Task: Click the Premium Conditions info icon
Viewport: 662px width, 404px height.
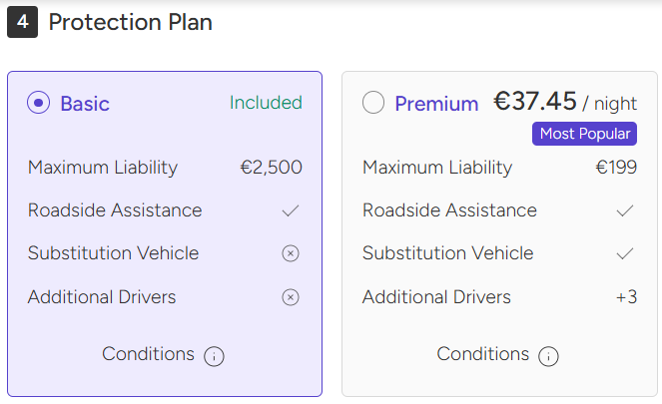Action: click(x=548, y=356)
